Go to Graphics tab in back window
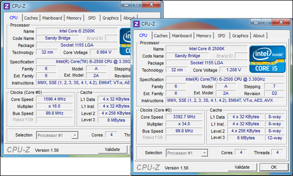Image resolution: width=293 pixels, height=176 pixels. click(110, 18)
